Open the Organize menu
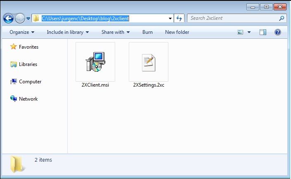 click(22, 32)
